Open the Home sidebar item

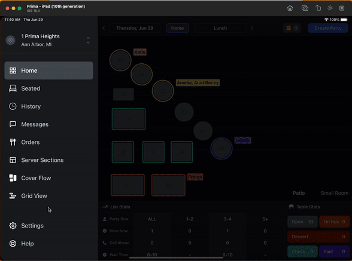click(x=48, y=70)
